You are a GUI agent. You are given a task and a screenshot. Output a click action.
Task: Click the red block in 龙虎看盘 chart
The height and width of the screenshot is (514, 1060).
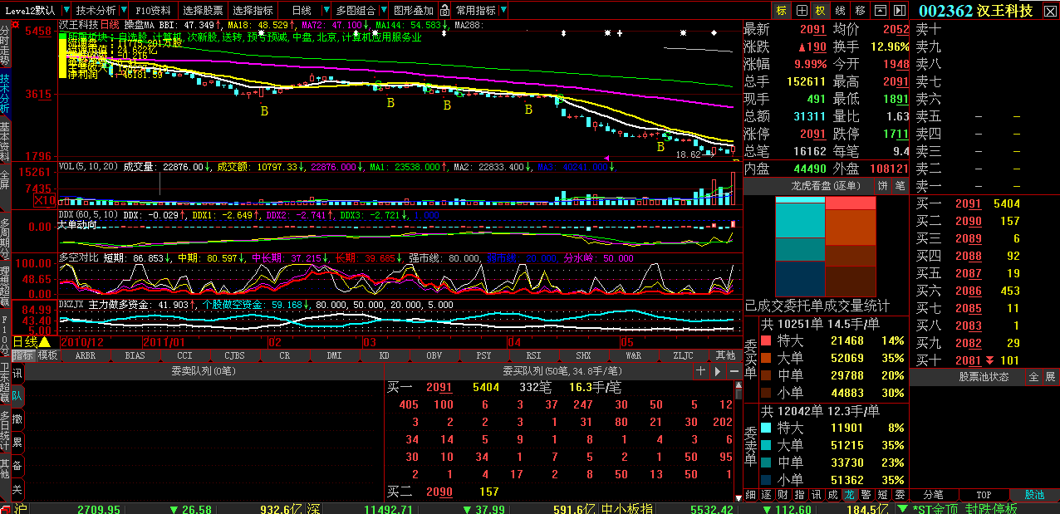point(851,203)
